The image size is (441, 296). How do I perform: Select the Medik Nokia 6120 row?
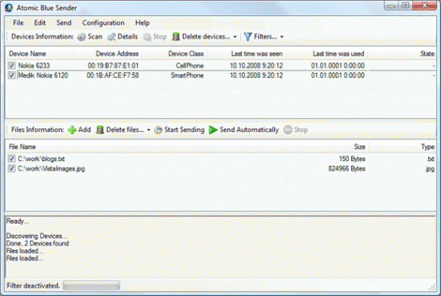[x=220, y=75]
